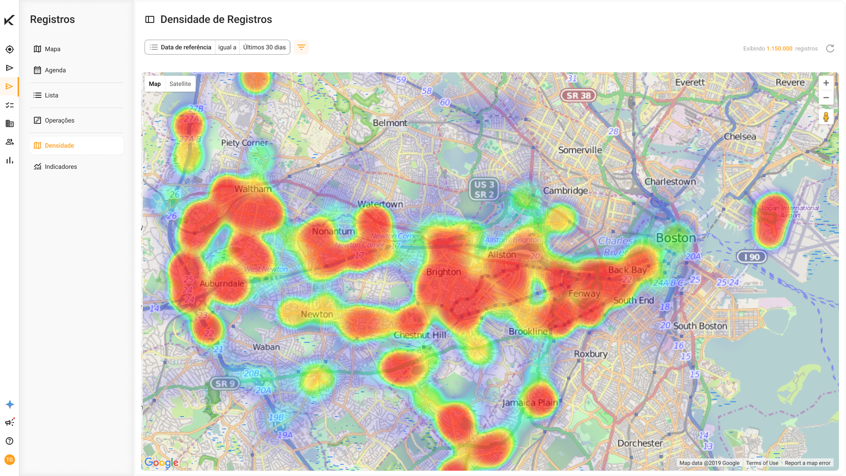Screen dimensions: 846x476
Task: Open the checklist icon in left rail
Action: (x=9, y=105)
